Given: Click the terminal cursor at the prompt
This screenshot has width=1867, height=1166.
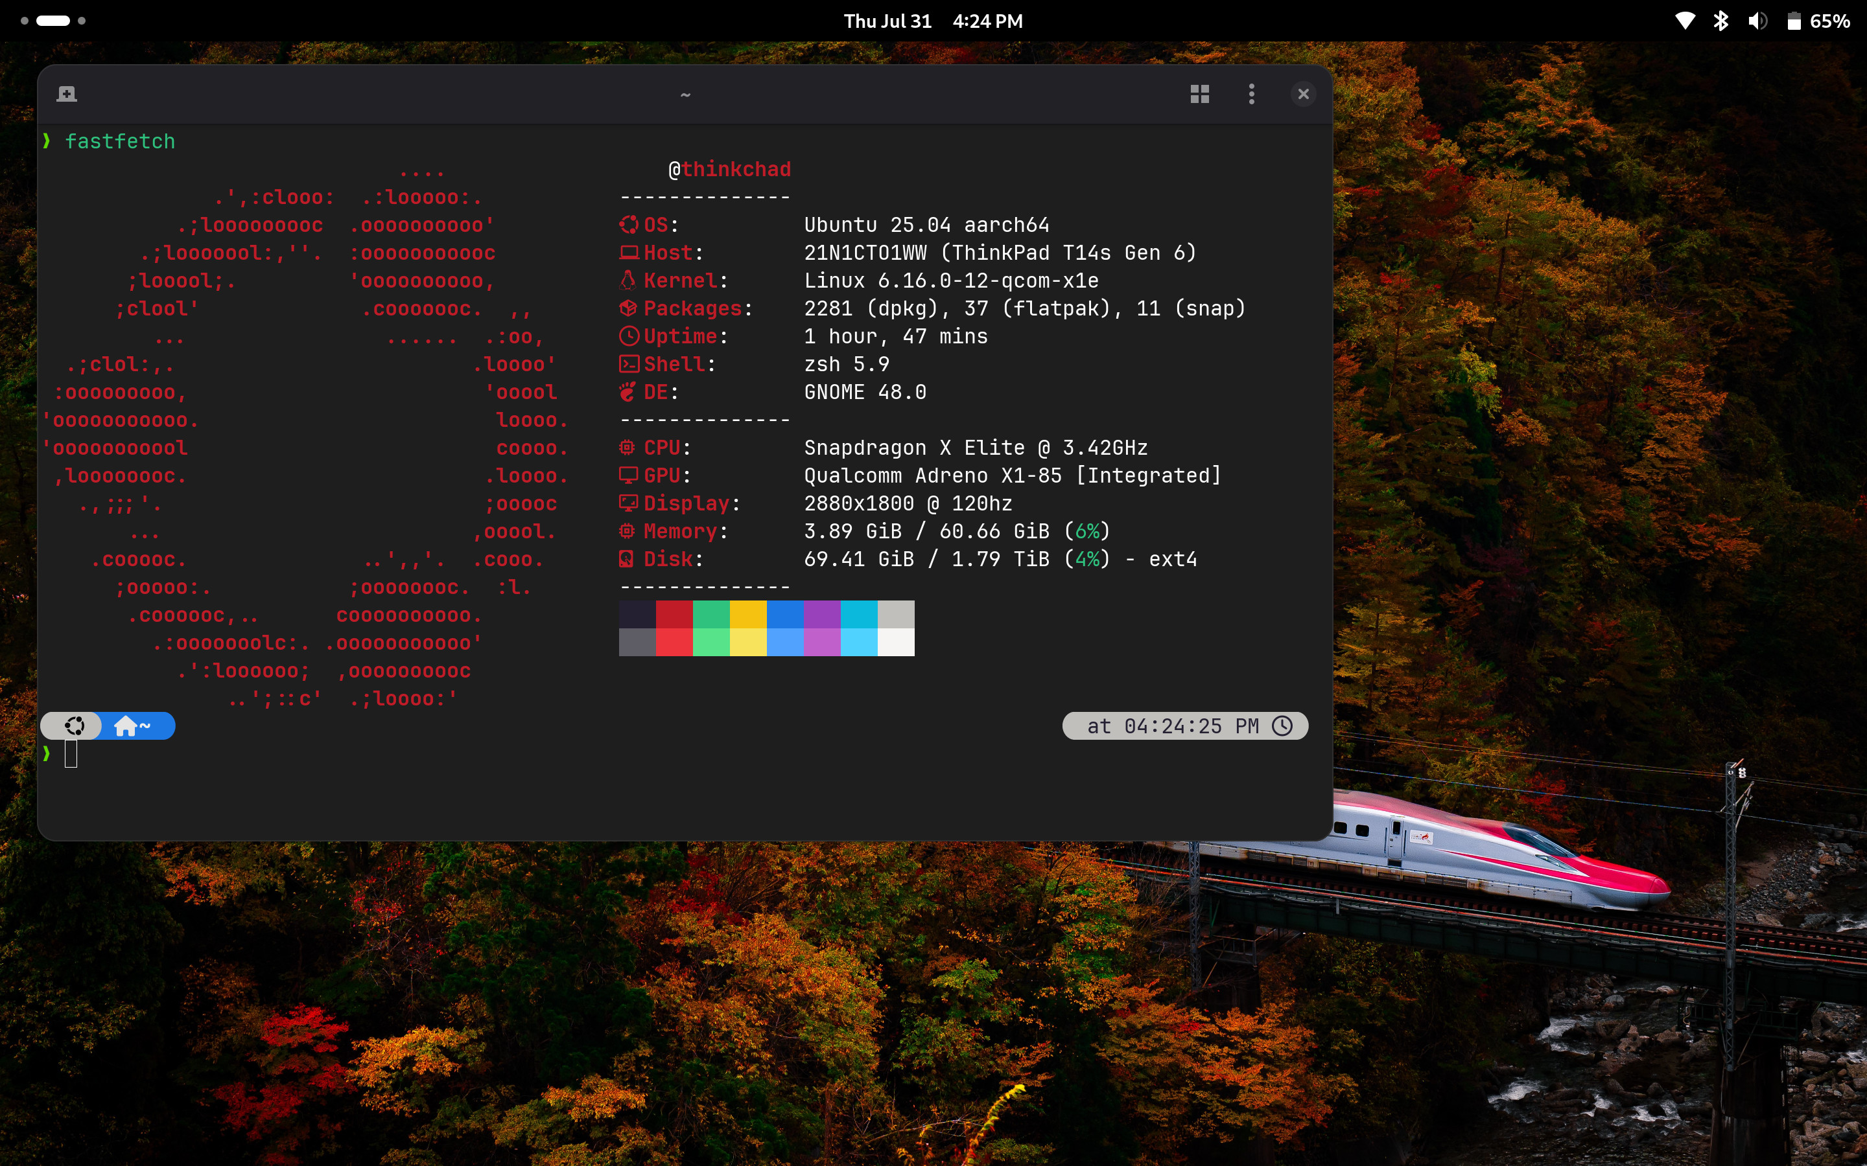Looking at the screenshot, I should point(71,753).
